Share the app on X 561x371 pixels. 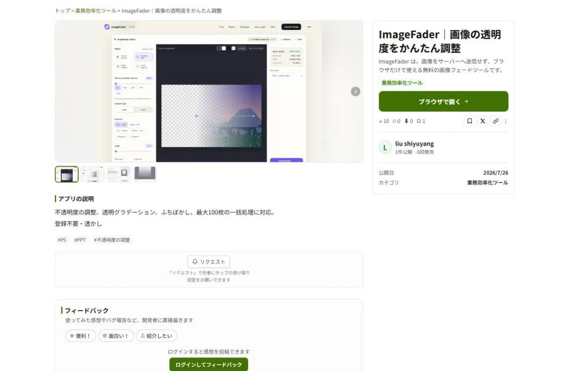[482, 121]
